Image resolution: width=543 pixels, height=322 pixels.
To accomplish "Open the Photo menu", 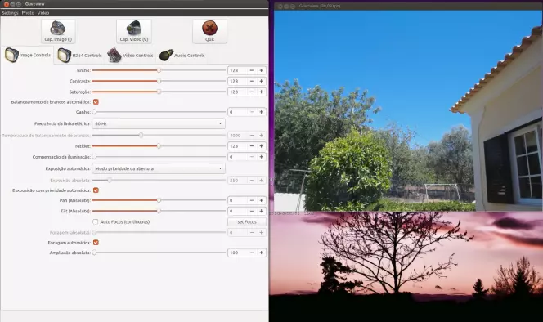I will point(28,13).
